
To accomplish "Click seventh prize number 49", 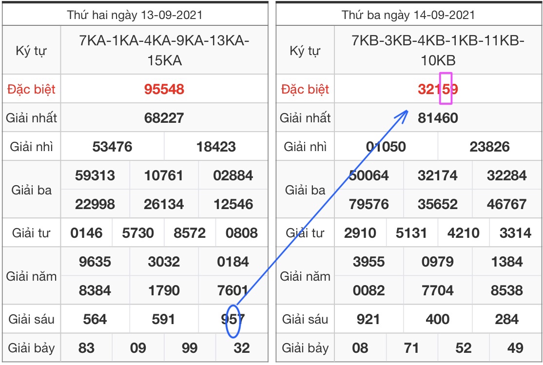I will 515,348.
